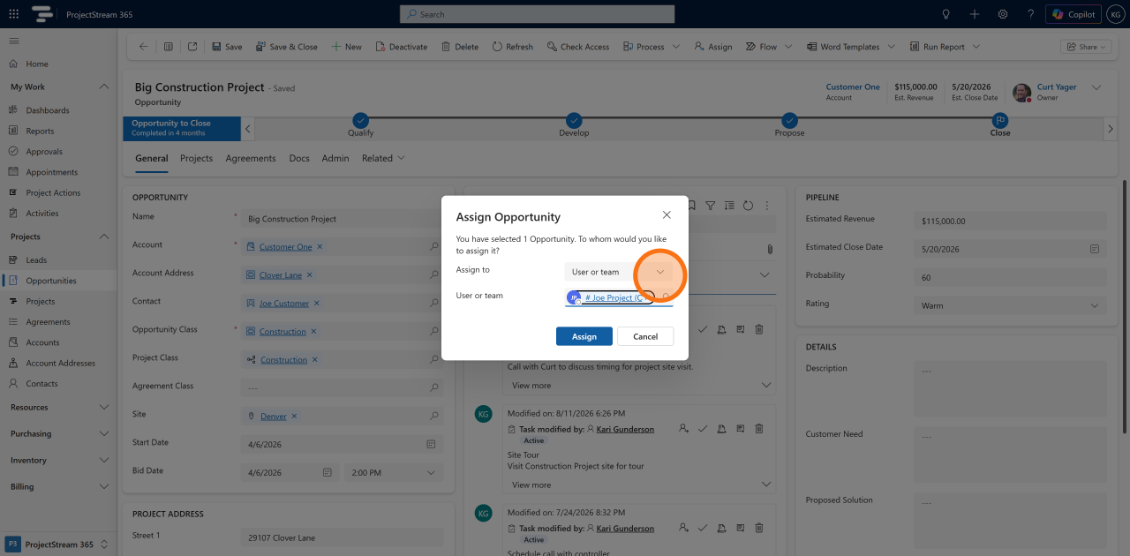This screenshot has width=1130, height=556.
Task: Expand the Word Templates dropdown
Action: (891, 47)
